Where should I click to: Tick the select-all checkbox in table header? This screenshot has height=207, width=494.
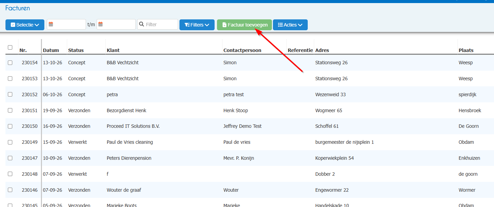(10, 48)
